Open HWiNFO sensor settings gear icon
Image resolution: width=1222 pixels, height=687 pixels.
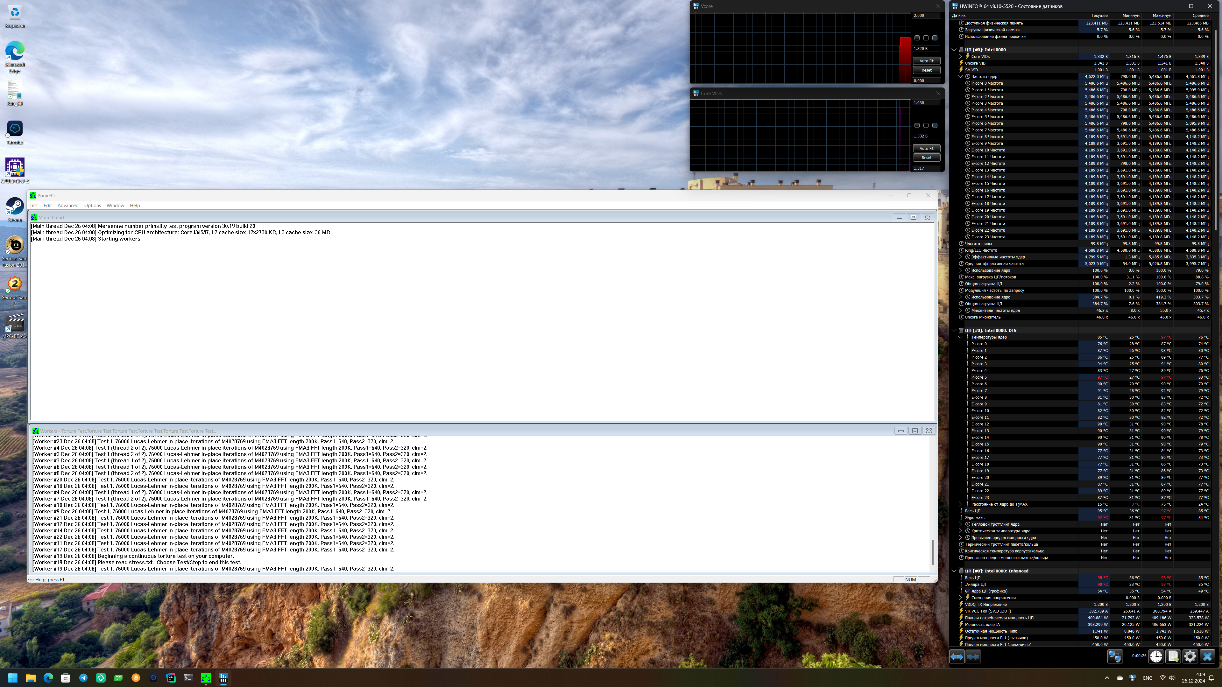pos(1190,657)
